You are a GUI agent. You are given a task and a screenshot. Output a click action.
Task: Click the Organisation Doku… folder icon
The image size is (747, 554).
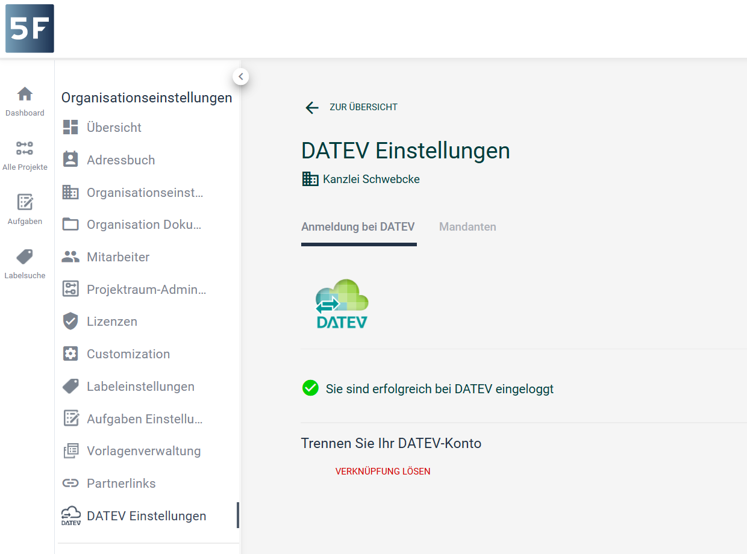point(70,224)
